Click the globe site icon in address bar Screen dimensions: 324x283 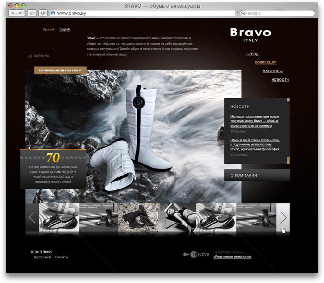pyautogui.click(x=53, y=13)
